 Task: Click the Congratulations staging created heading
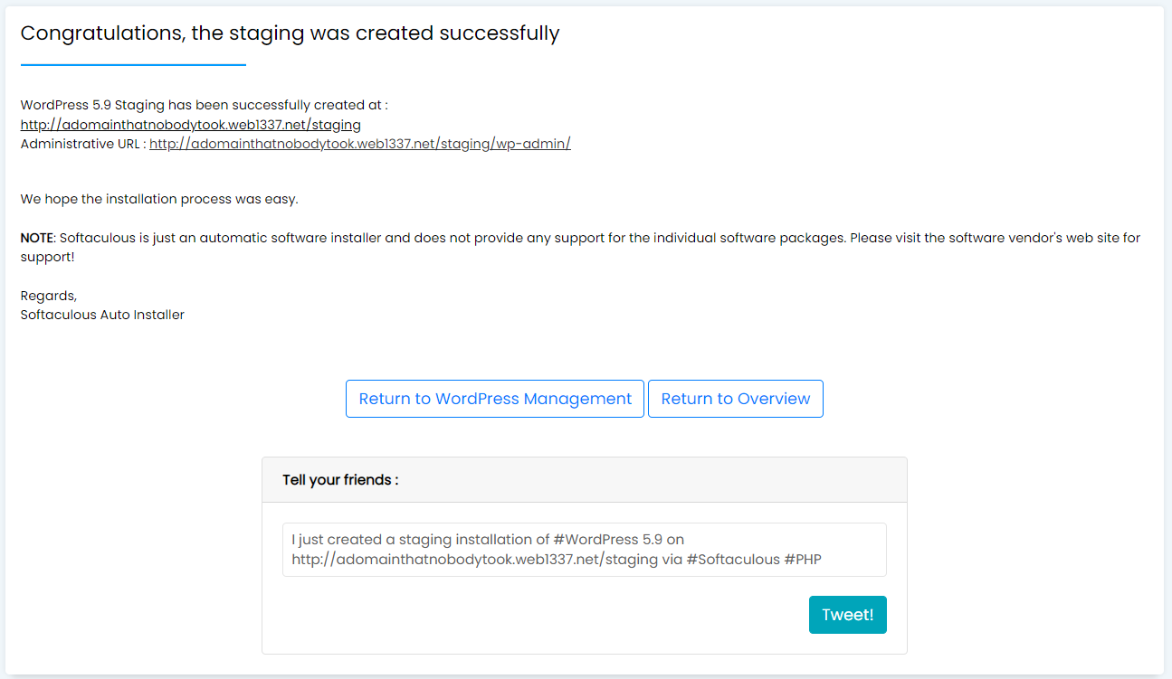[290, 33]
